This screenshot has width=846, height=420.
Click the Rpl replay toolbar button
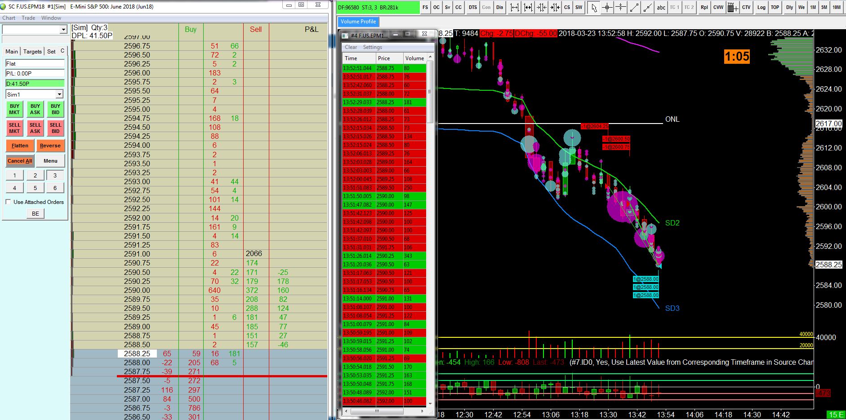[x=704, y=7]
